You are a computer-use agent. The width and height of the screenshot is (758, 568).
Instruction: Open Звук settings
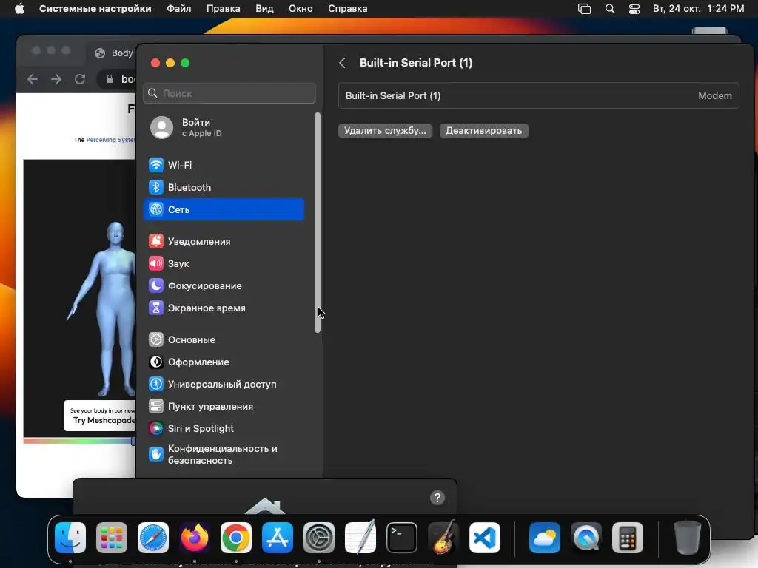[224, 264]
